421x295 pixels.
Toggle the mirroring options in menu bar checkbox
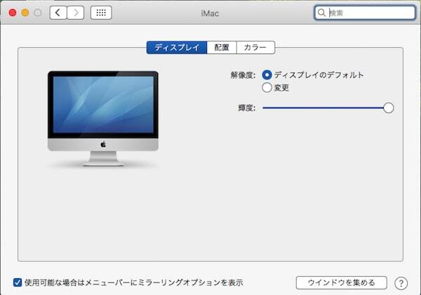click(x=18, y=282)
